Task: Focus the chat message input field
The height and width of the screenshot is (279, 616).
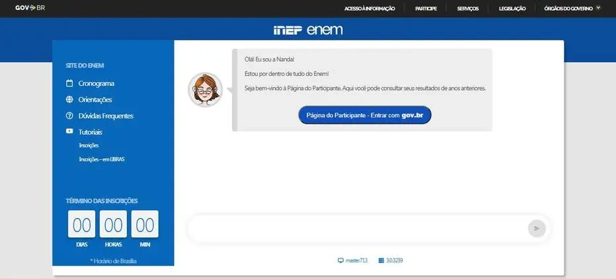Action: (x=358, y=228)
